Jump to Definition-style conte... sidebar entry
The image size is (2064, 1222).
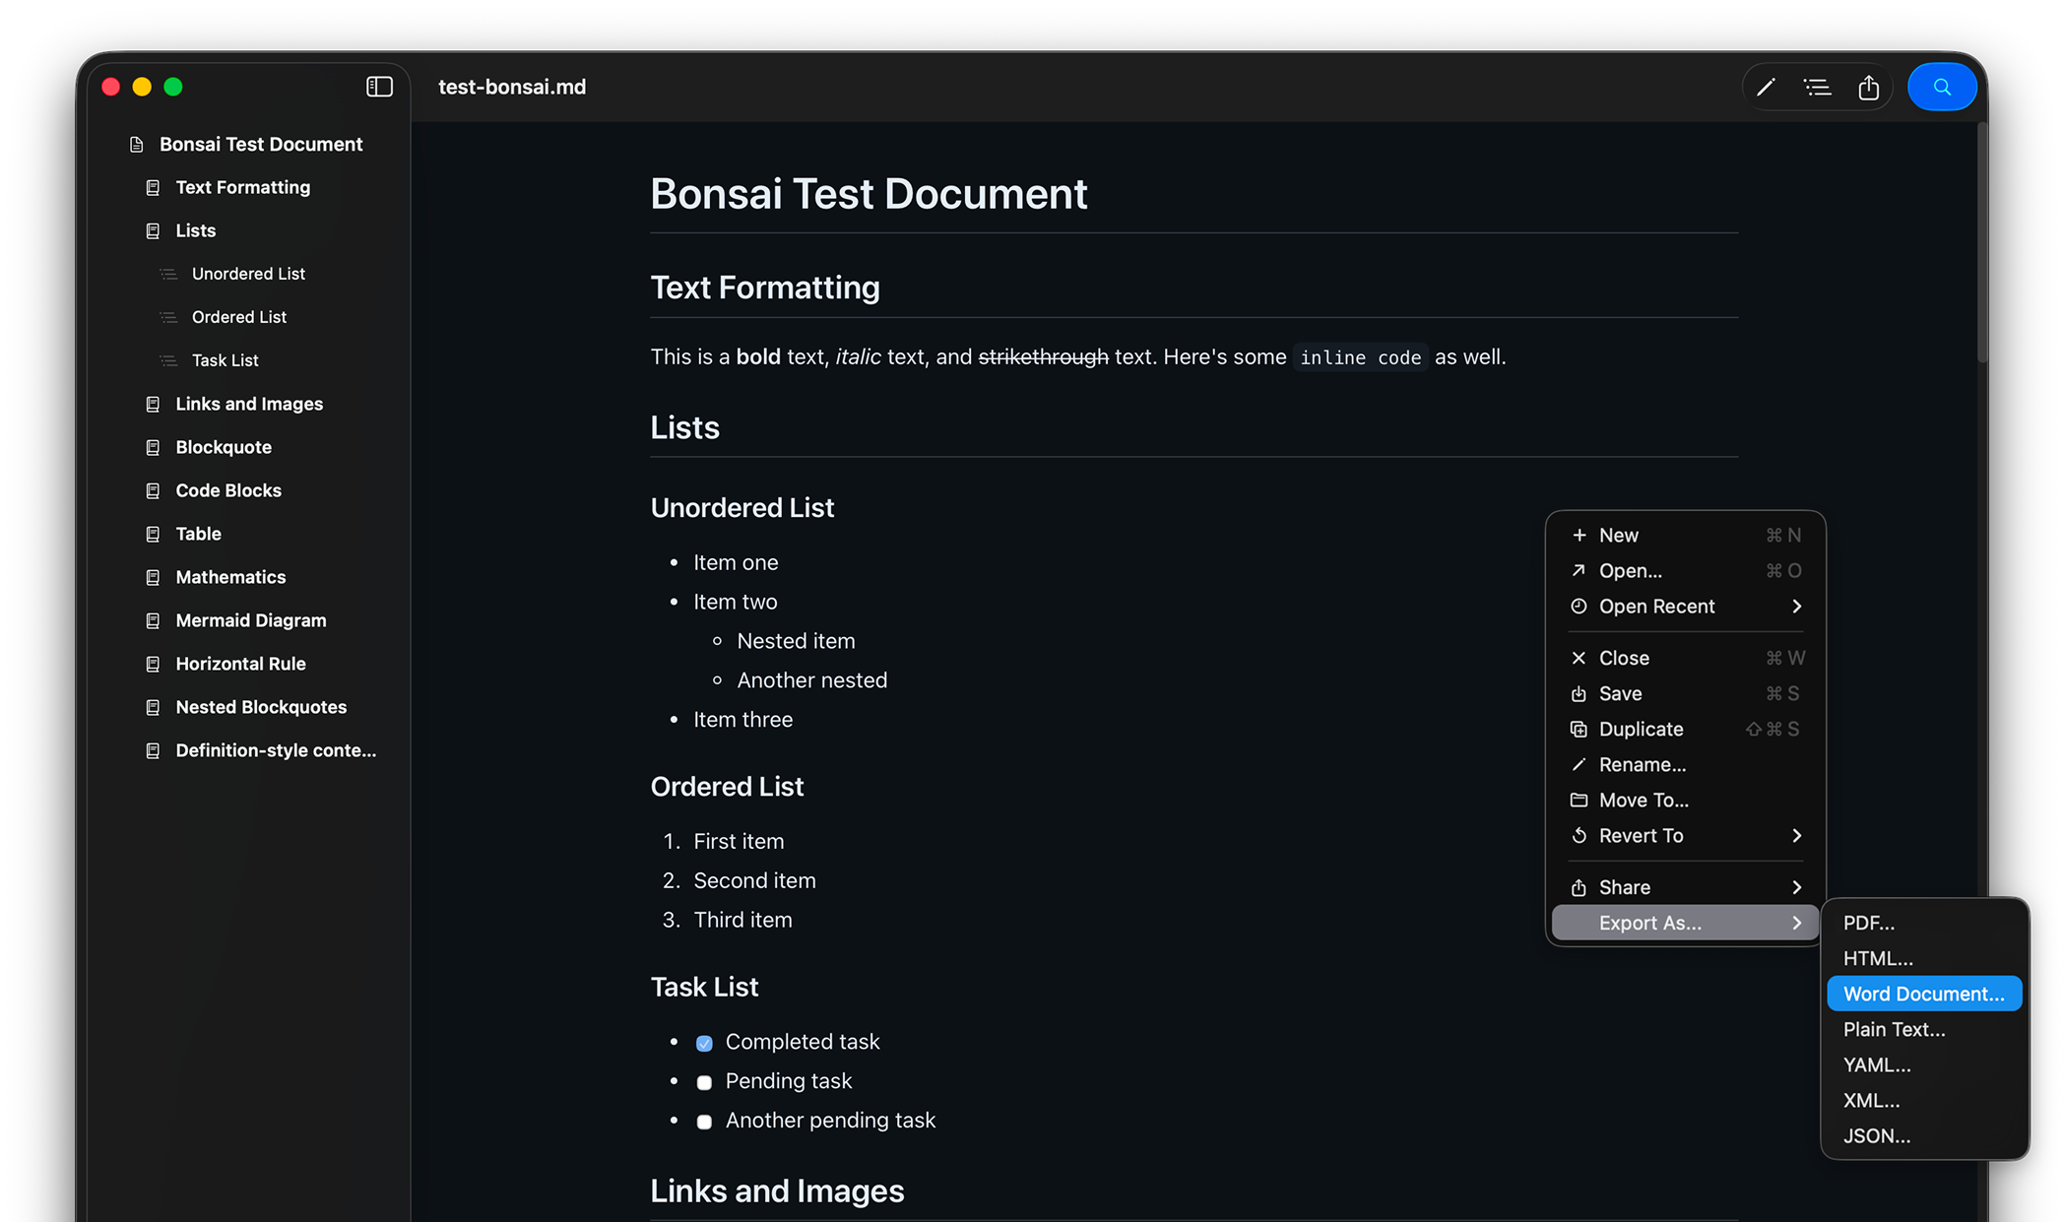click(276, 750)
